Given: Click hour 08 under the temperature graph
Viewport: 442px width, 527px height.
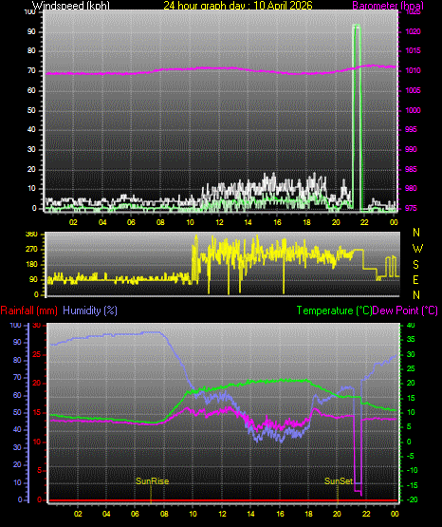Looking at the screenshot, I should pyautogui.click(x=164, y=514).
